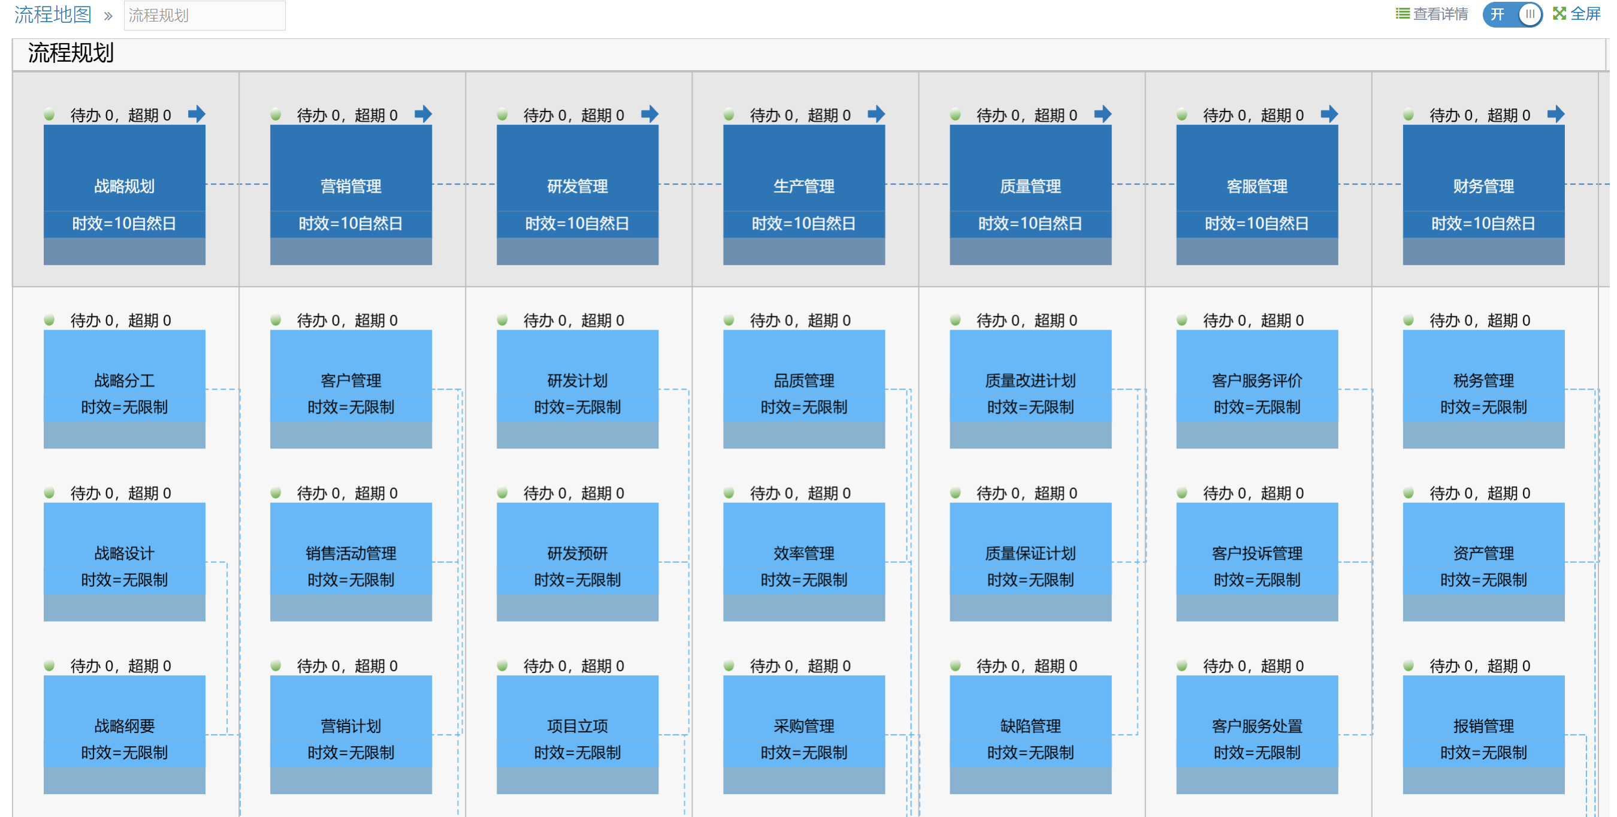Open the 营销管理 process card
This screenshot has width=1617, height=817.
(x=351, y=195)
